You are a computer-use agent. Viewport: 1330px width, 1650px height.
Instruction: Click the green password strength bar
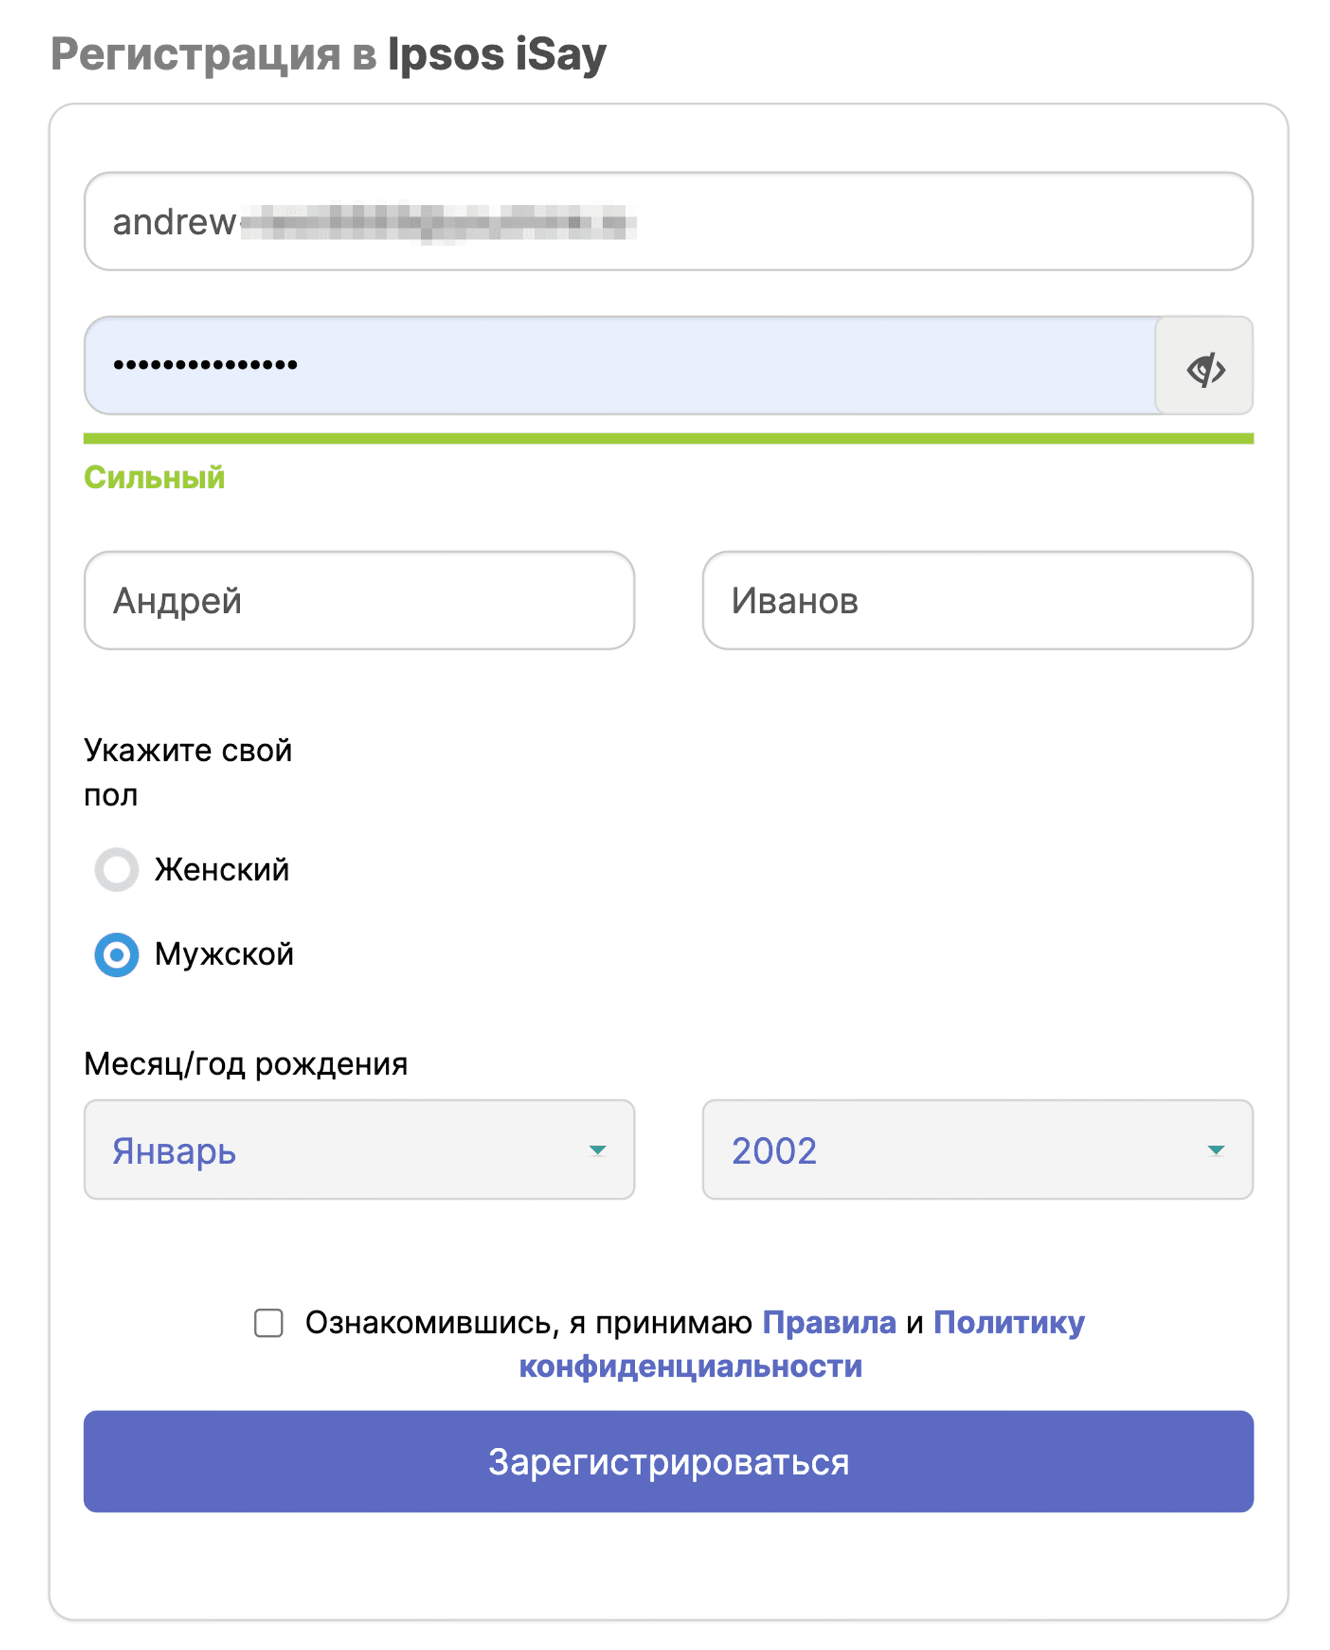click(x=668, y=438)
